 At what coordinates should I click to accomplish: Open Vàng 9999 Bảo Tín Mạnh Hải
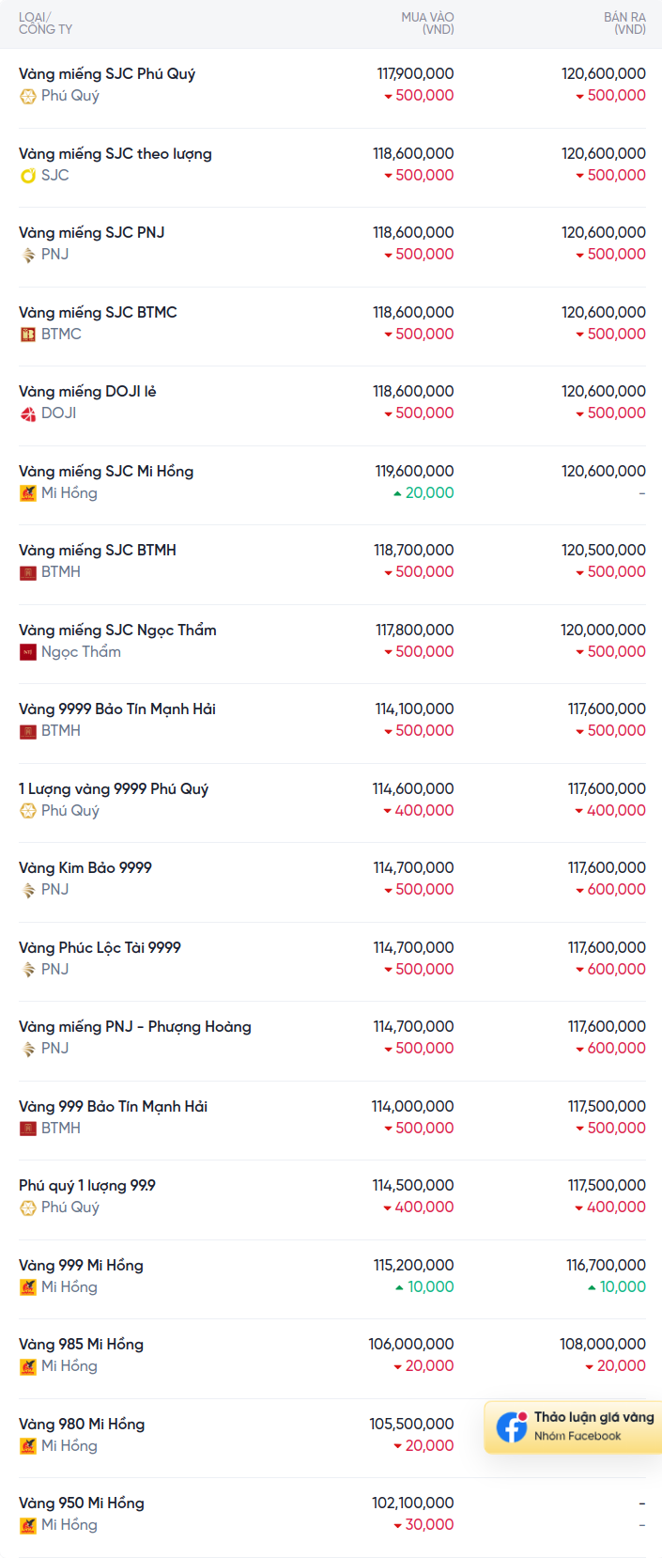[x=332, y=724]
